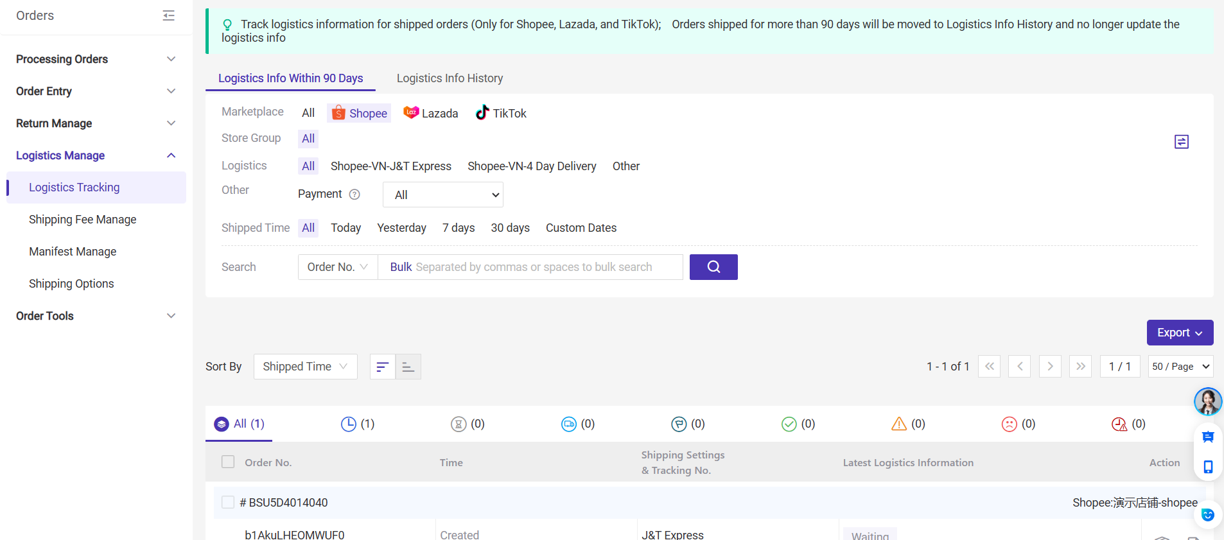Open the truck in-transit status tab (0)

point(578,424)
